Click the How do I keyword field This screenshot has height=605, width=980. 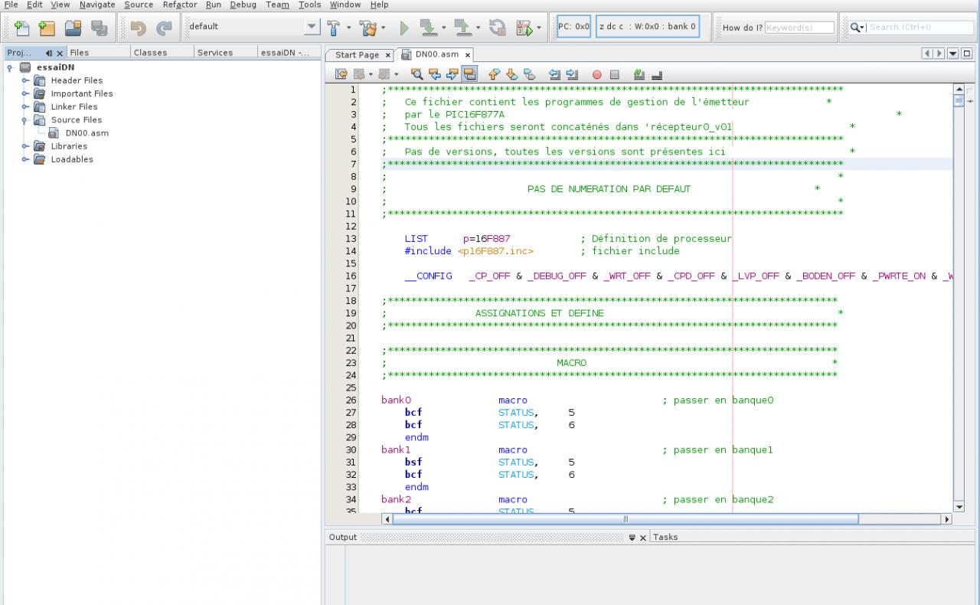click(799, 28)
